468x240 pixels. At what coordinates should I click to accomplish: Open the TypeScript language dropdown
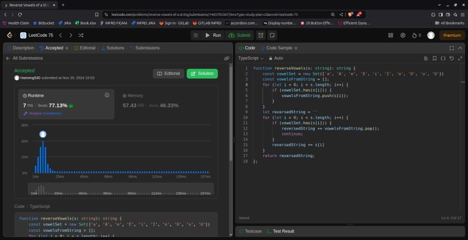(251, 58)
